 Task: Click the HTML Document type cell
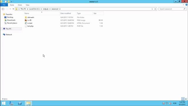(83, 23)
